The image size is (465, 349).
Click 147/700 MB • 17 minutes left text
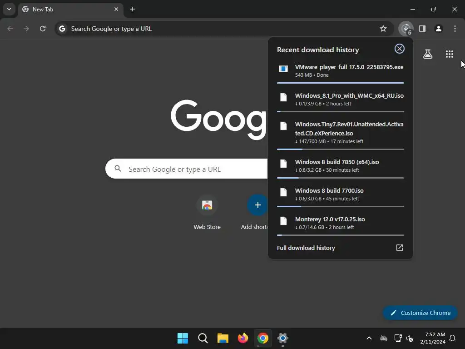(329, 141)
